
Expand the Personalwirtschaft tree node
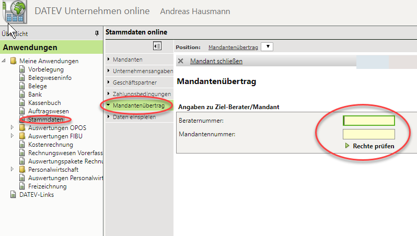click(x=12, y=169)
